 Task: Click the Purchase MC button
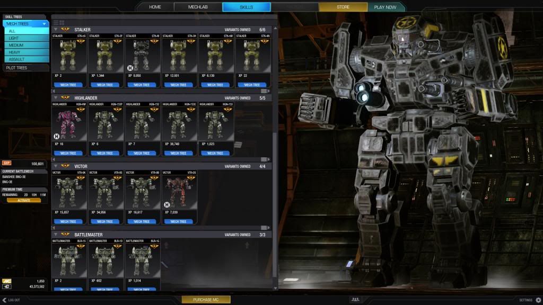point(206,300)
